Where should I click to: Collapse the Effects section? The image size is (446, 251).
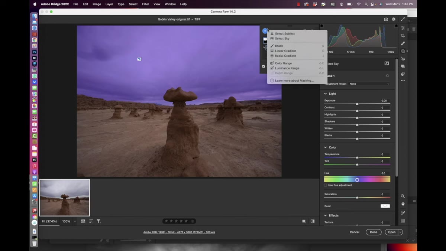coord(326,215)
